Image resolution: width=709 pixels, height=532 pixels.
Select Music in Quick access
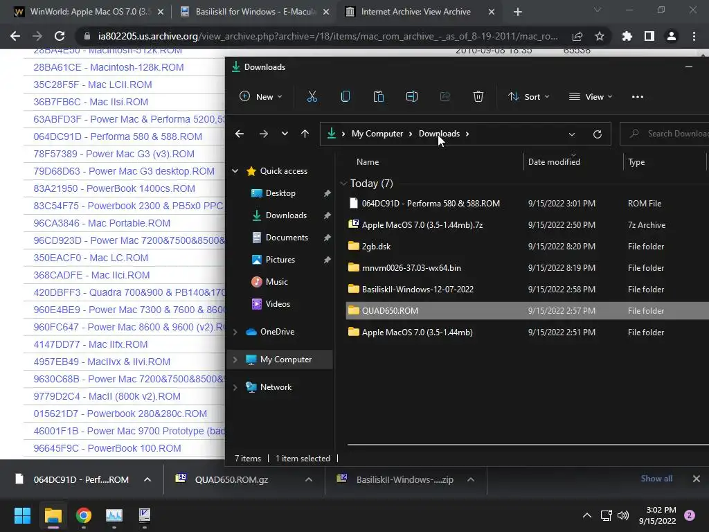[x=276, y=282]
